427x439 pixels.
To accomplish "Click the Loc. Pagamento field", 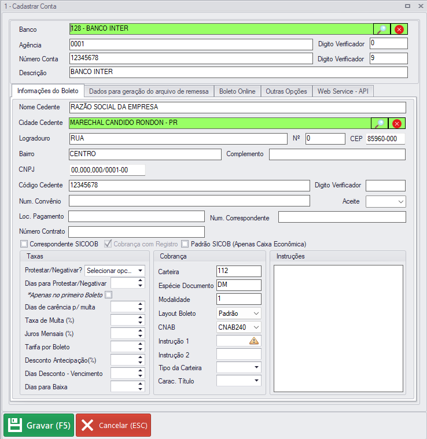I will pos(137,216).
